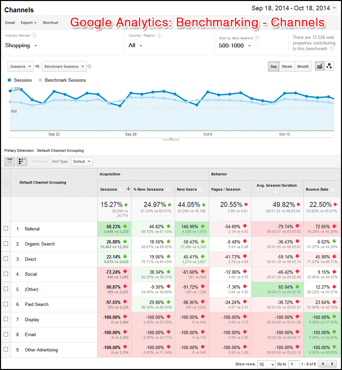The height and width of the screenshot is (370, 342).
Task: Sort by the New Users column header
Action: pos(187,189)
